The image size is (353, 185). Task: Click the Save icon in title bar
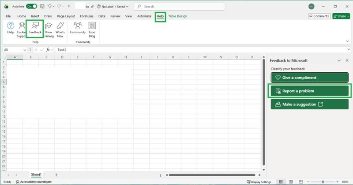click(42, 7)
